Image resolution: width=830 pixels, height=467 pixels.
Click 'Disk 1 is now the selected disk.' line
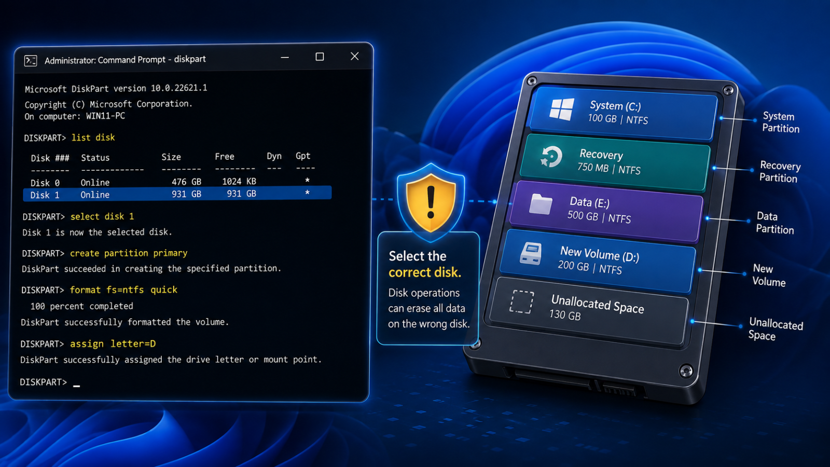click(x=97, y=232)
